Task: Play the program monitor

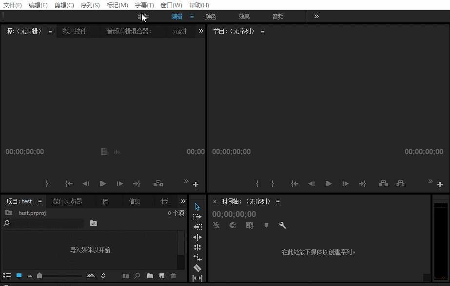Action: (329, 183)
